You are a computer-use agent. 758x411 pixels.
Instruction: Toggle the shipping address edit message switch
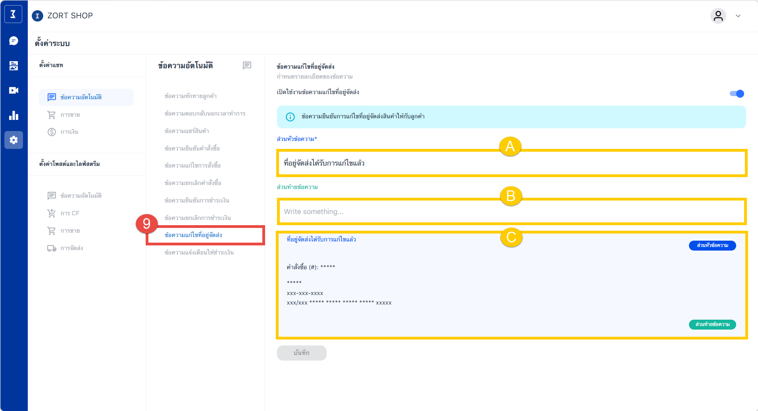(737, 94)
